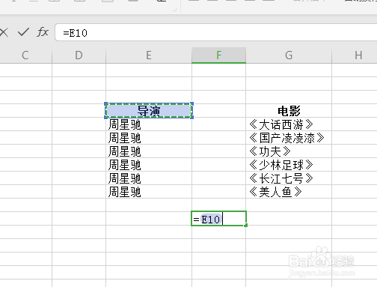The width and height of the screenshot is (377, 287).
Task: Click the 周星驰 cell beside 《功夫》
Action: pos(149,151)
